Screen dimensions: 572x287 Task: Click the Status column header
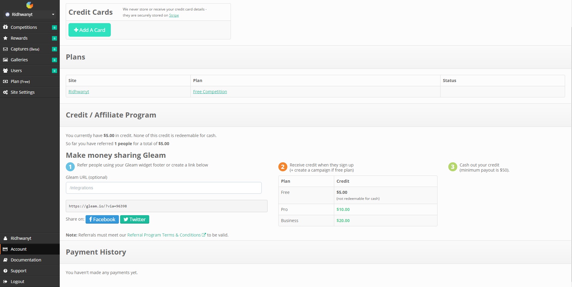[449, 81]
